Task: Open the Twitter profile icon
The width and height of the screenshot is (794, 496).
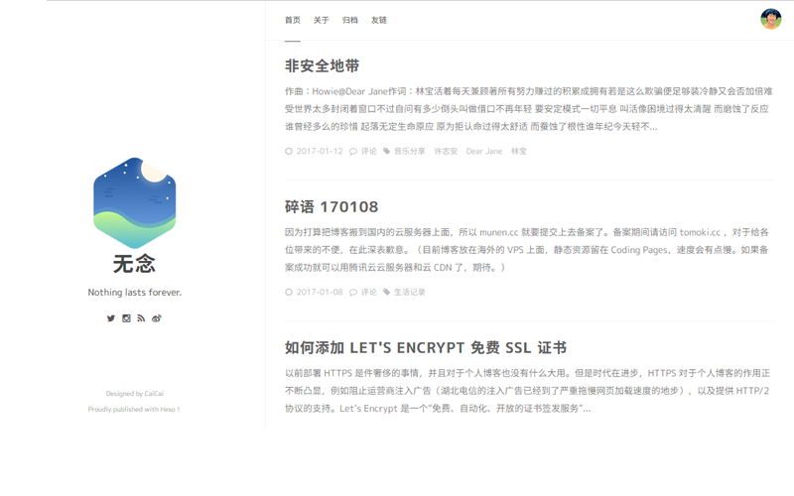Action: pos(111,318)
